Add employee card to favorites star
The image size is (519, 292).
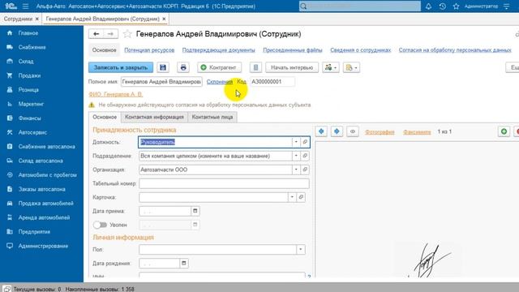[x=127, y=34]
